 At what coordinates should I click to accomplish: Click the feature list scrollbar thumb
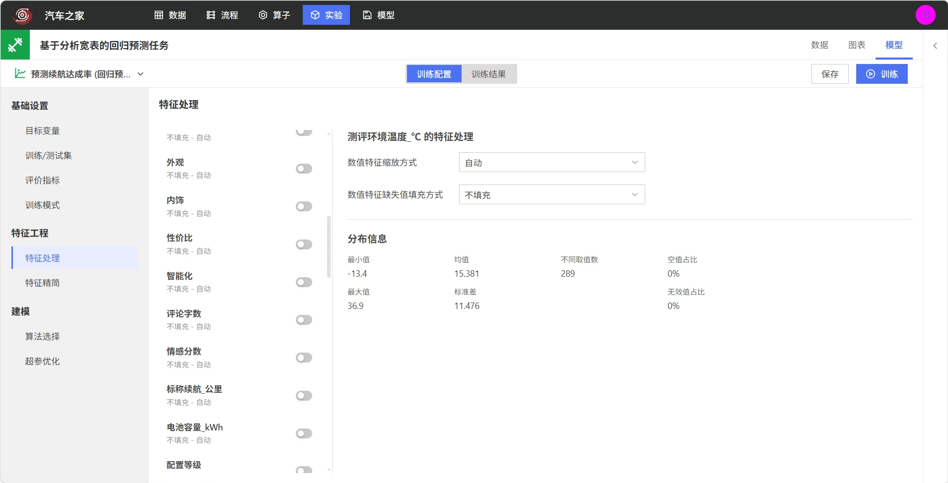329,246
